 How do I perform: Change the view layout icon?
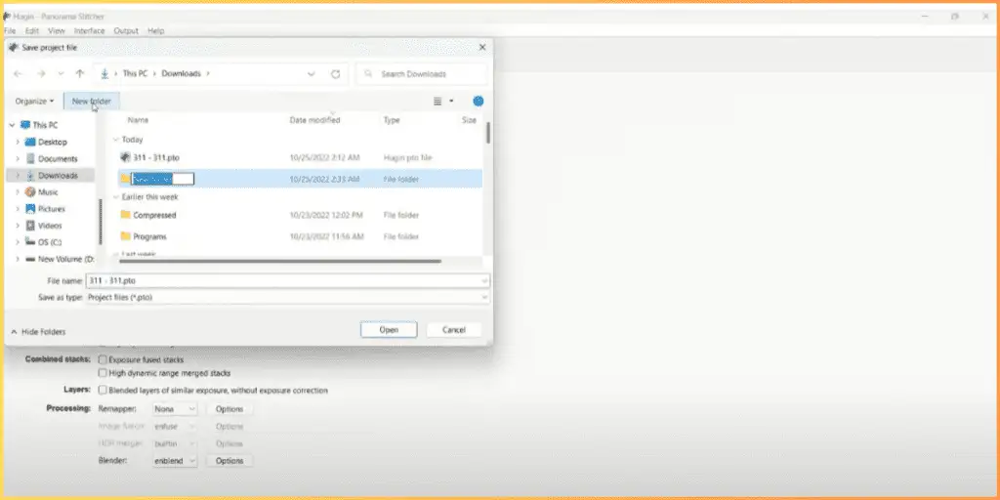coord(438,101)
